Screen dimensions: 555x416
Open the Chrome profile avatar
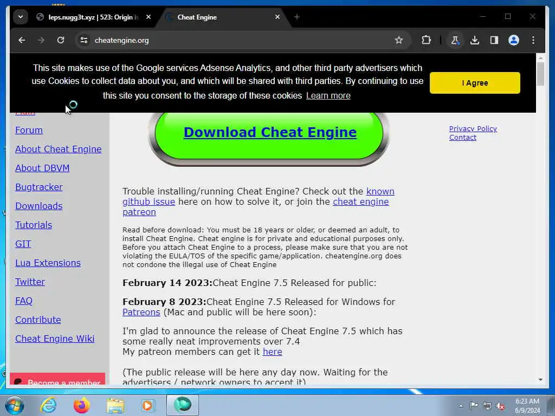pyautogui.click(x=514, y=40)
